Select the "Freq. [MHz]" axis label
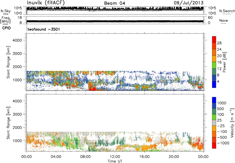The height and width of the screenshot is (163, 235). point(6,20)
